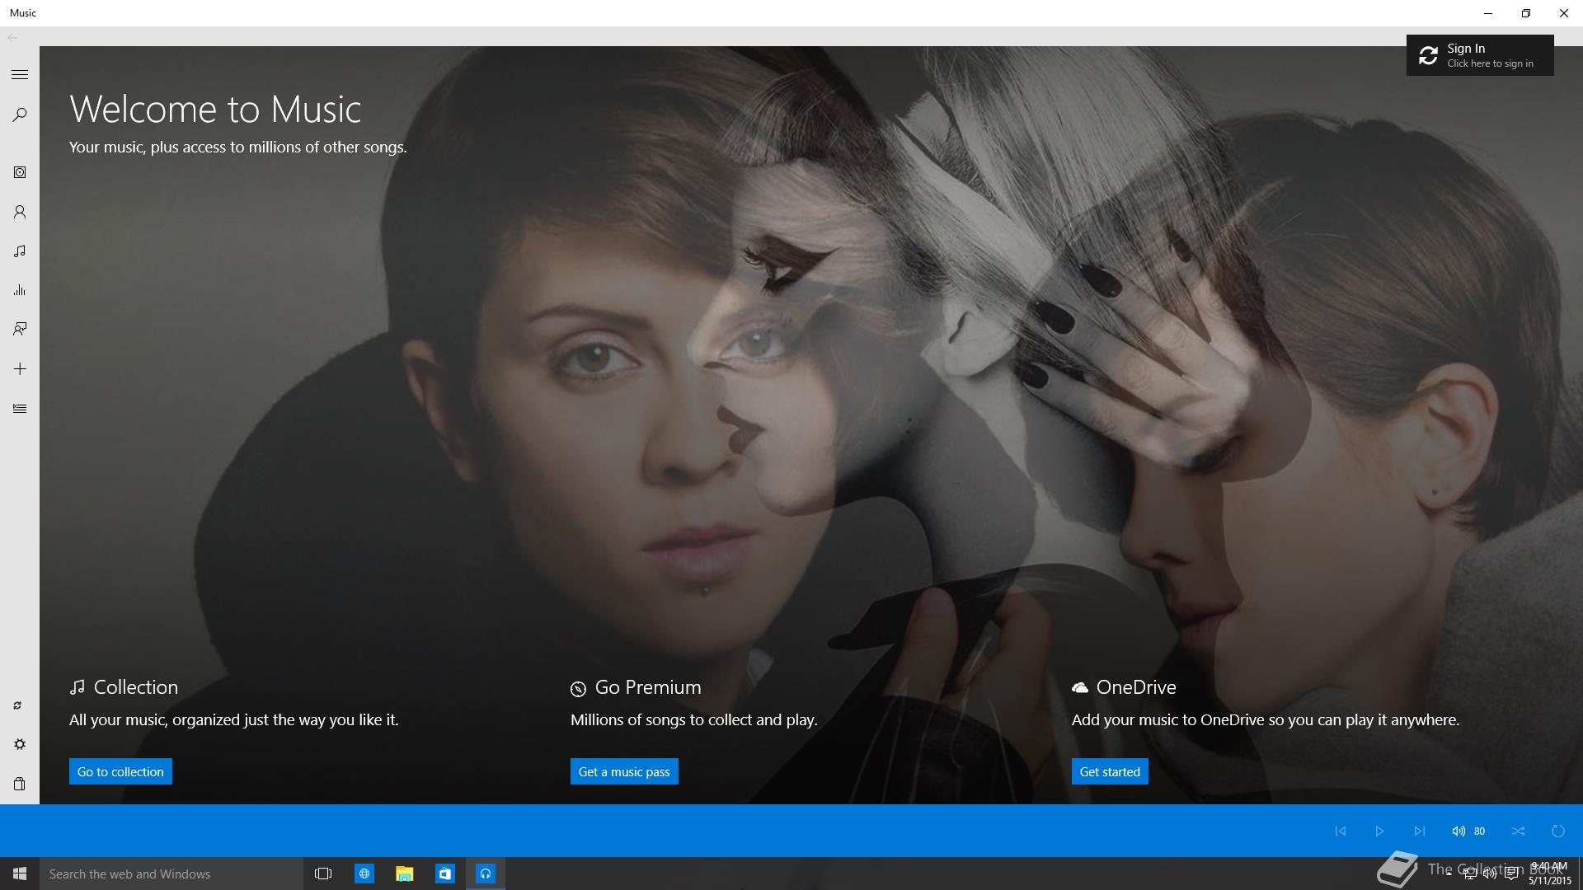Open the Store shopping bag icon
The height and width of the screenshot is (890, 1583).
[20, 784]
